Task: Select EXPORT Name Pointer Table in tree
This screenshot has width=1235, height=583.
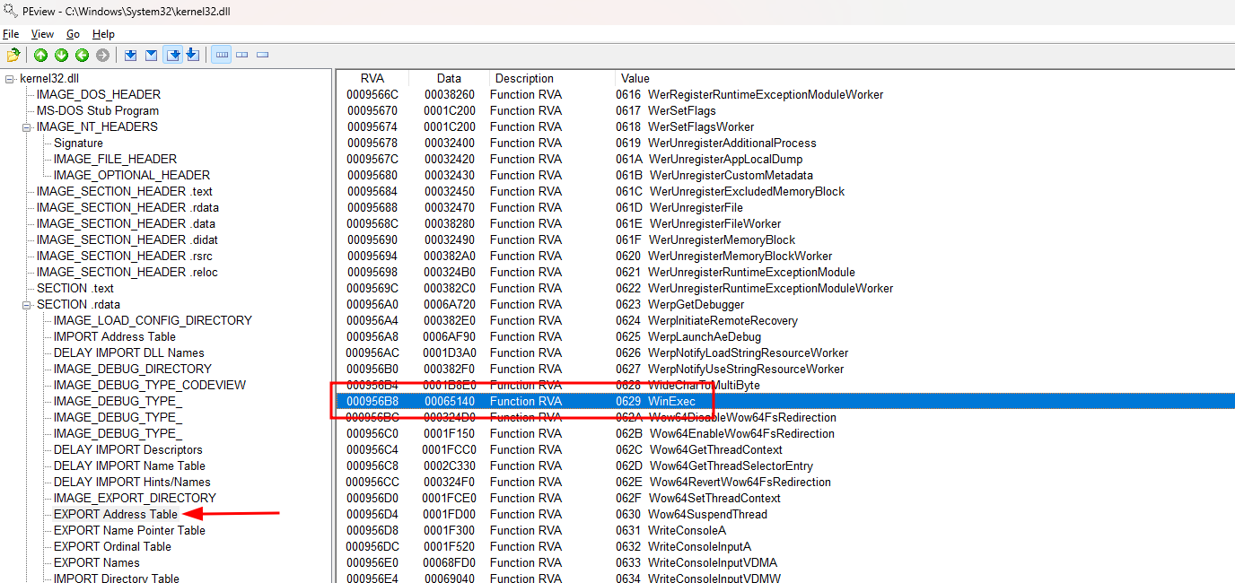Action: pos(129,530)
